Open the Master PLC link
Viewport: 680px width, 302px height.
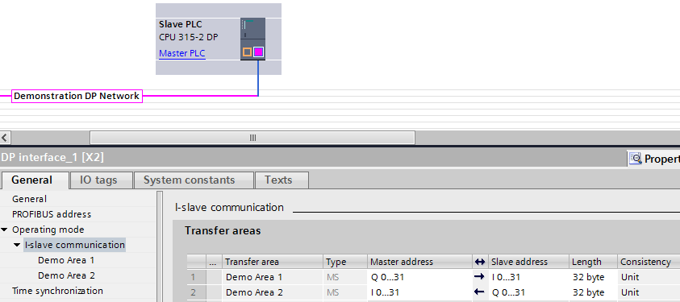pyautogui.click(x=182, y=54)
